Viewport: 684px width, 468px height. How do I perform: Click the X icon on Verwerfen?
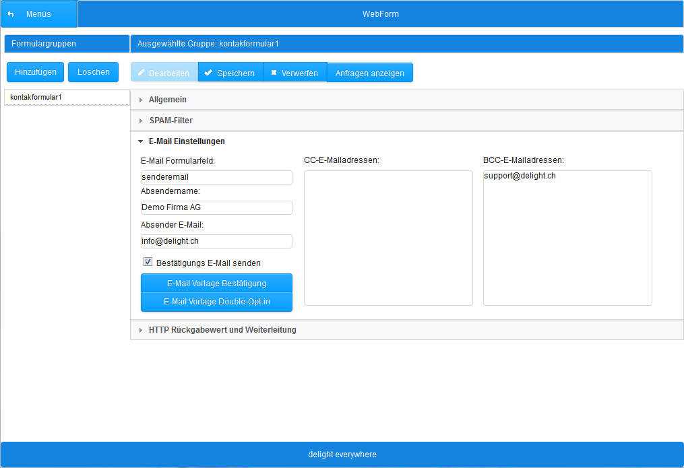pos(274,73)
